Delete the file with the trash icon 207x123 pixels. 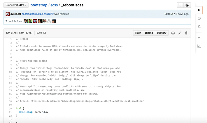[x=186, y=33]
